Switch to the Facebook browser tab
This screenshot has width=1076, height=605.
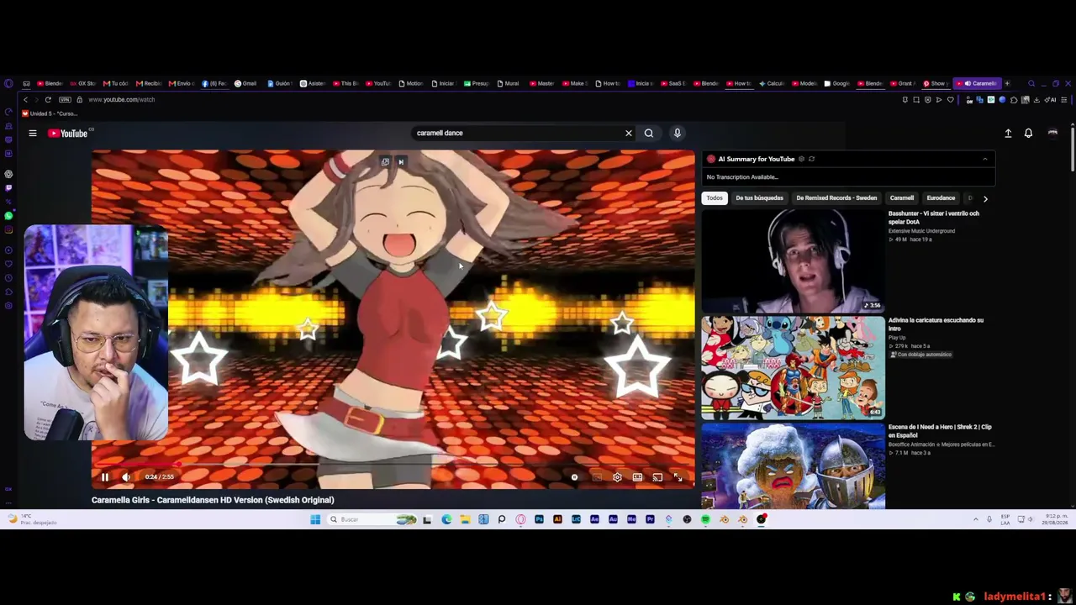[x=214, y=83]
